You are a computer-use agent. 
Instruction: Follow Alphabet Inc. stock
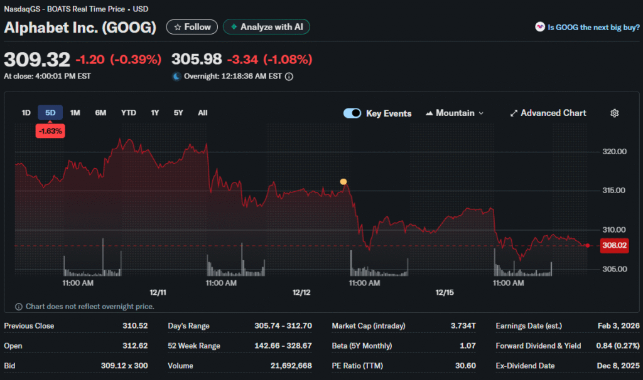pos(192,28)
